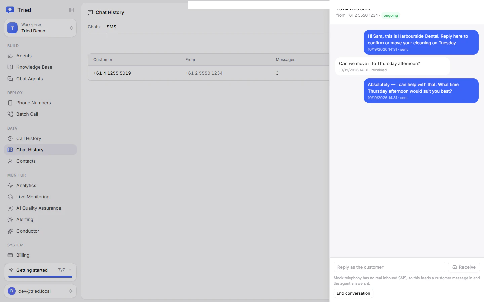
Task: Select customer +61 4 1255 5019 row
Action: click(x=208, y=73)
